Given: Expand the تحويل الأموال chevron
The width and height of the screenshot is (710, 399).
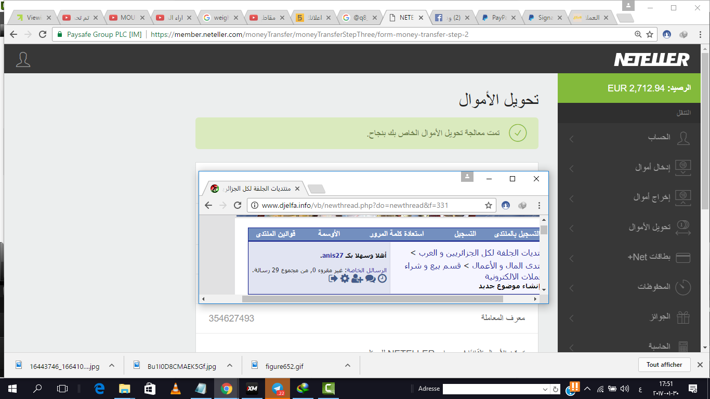Looking at the screenshot, I should (x=572, y=229).
